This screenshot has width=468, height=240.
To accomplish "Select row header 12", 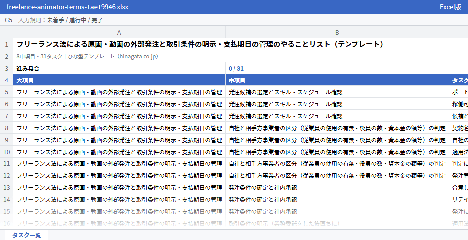I will click(x=6, y=176).
